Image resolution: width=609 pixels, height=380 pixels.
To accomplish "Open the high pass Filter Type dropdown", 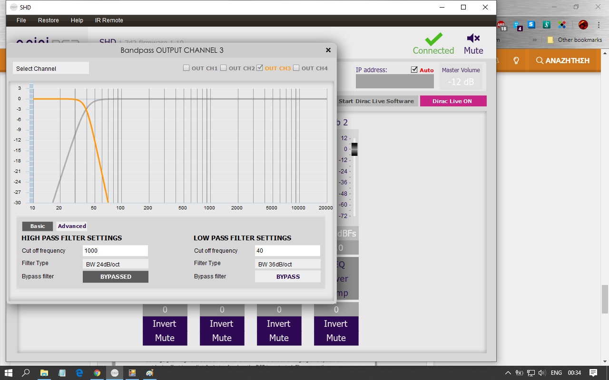I will 116,264.
